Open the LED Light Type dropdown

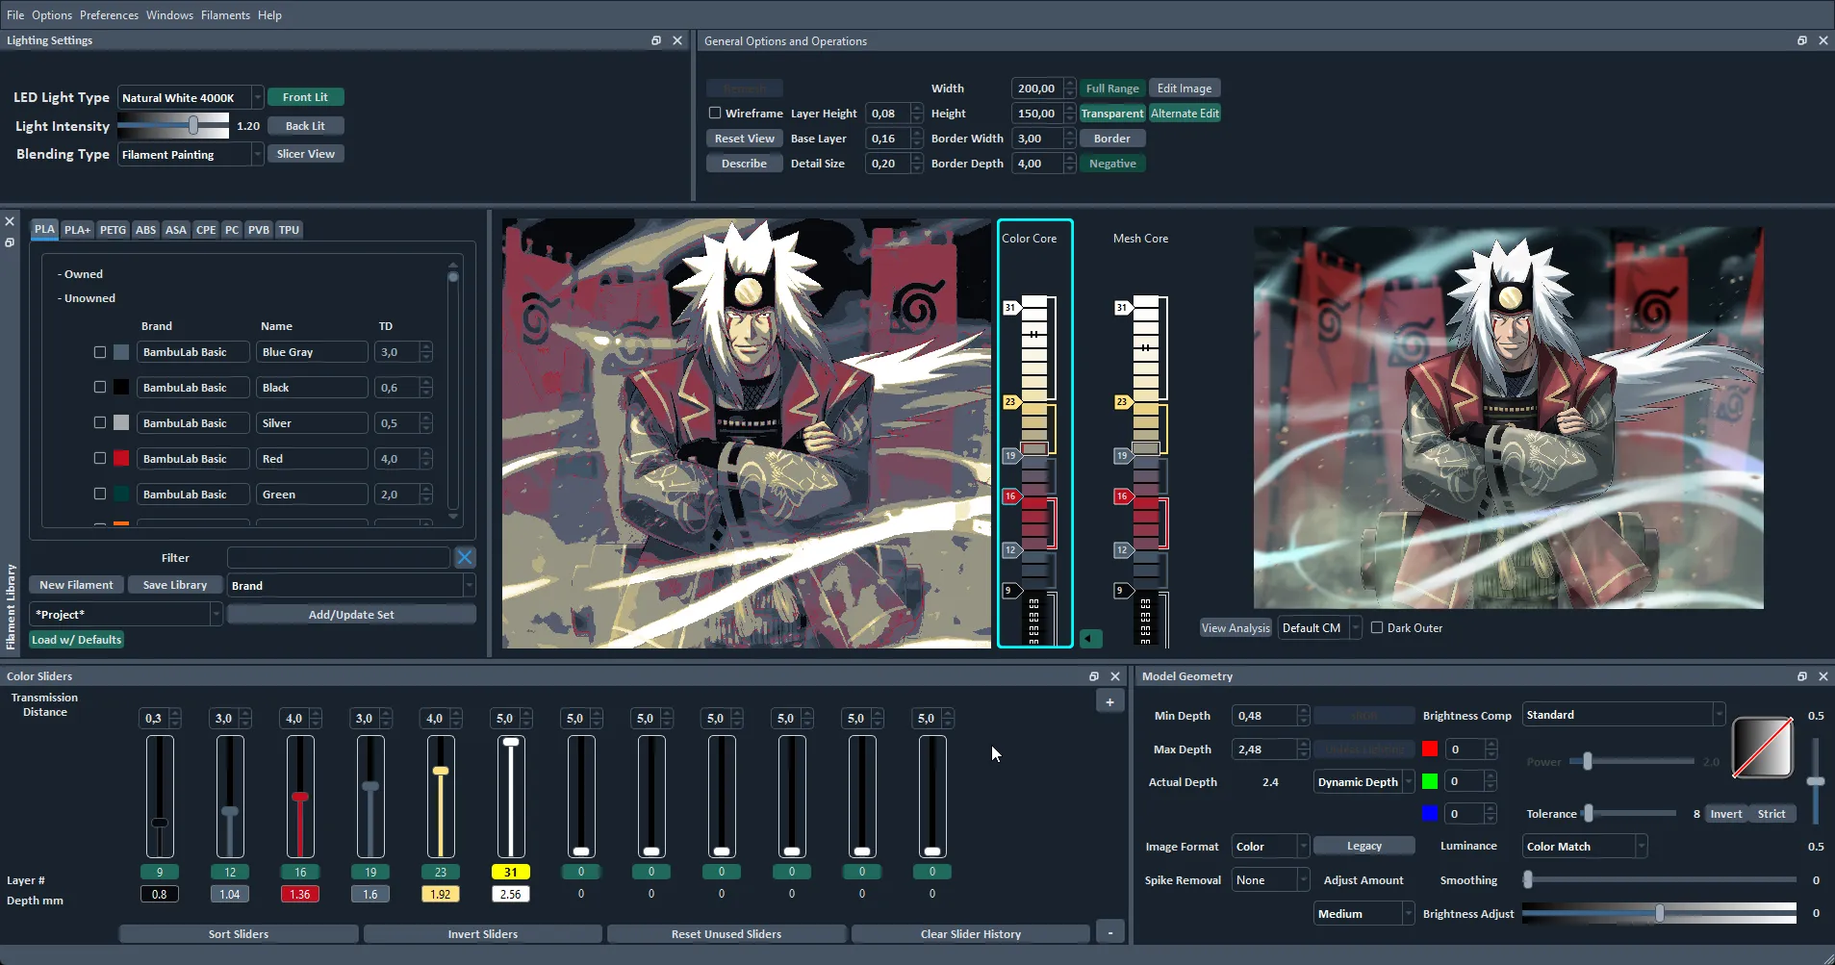click(x=191, y=97)
